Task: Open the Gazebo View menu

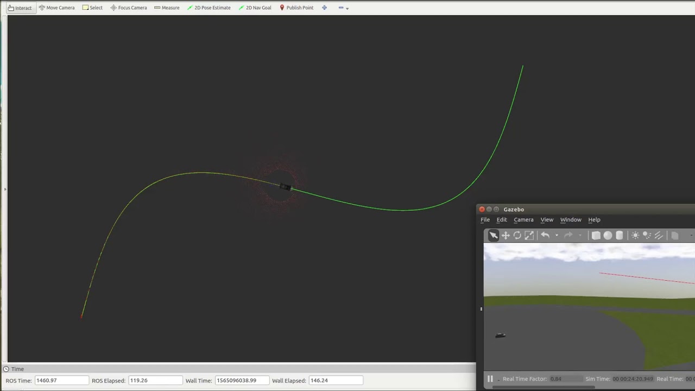Action: point(547,220)
